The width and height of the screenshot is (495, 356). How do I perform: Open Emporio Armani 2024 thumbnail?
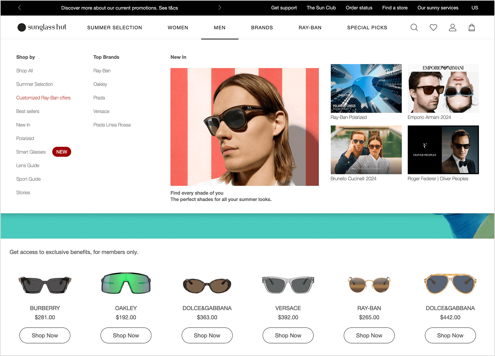(443, 88)
